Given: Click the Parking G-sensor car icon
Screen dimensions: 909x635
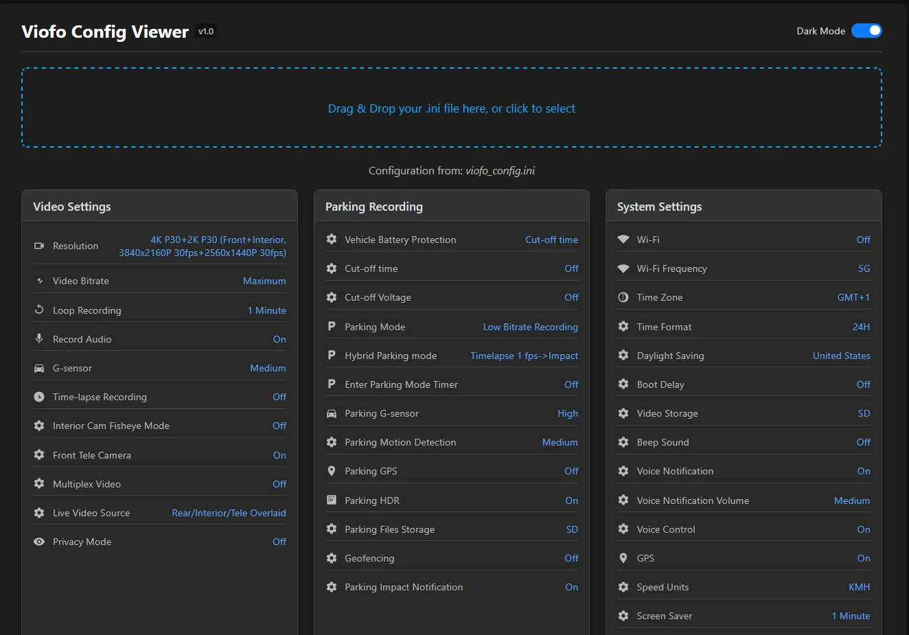Looking at the screenshot, I should [x=332, y=413].
